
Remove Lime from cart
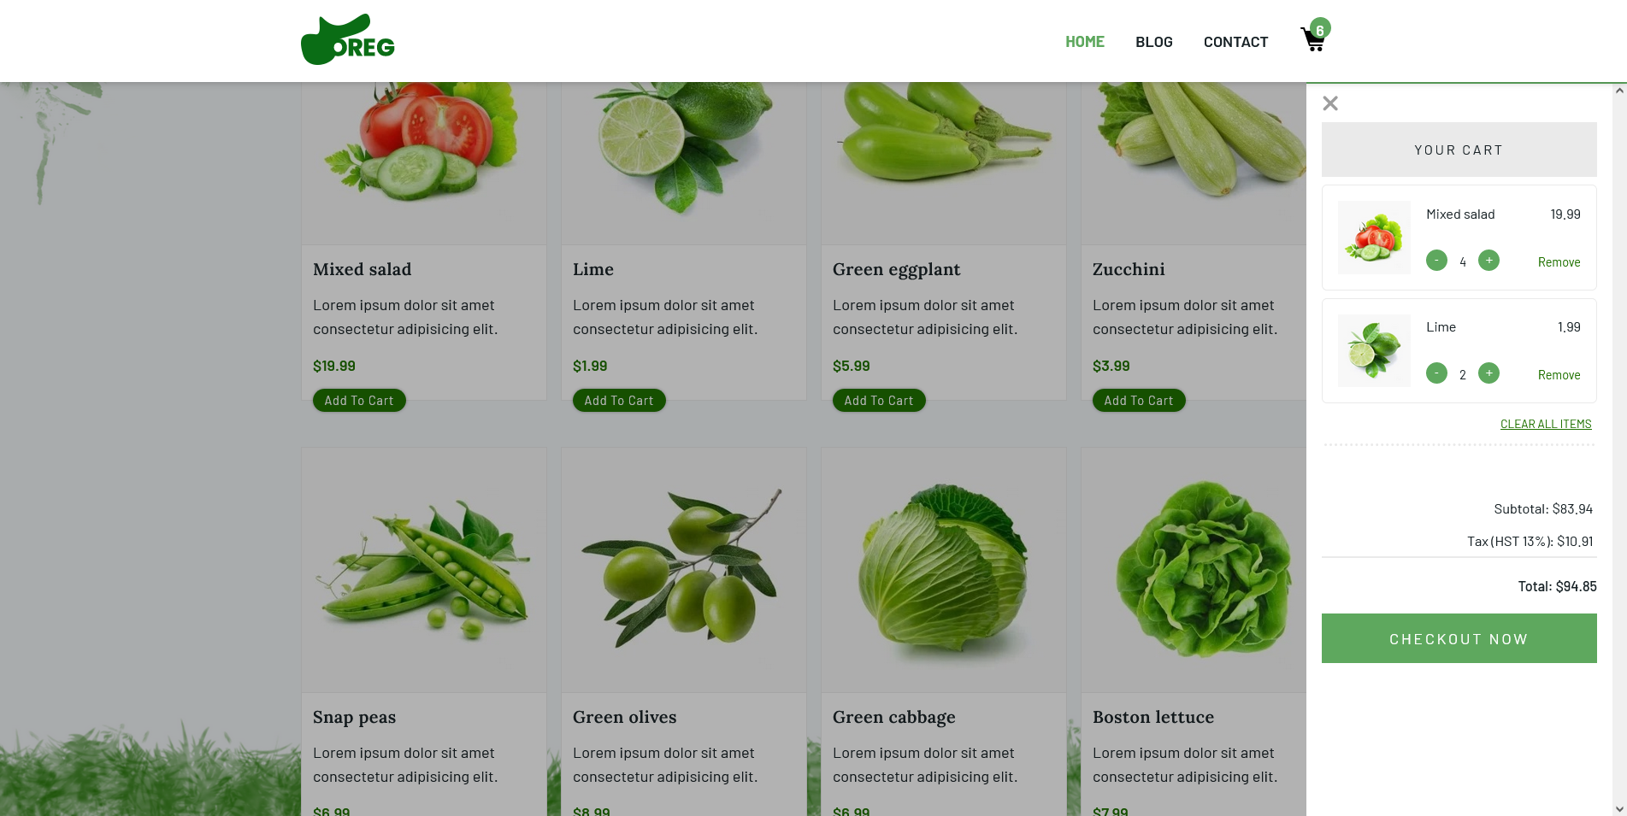1559,375
